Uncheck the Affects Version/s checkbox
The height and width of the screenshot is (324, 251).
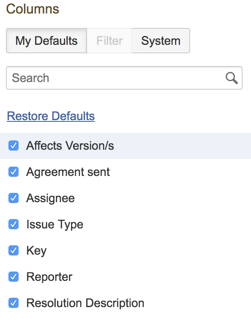click(14, 146)
